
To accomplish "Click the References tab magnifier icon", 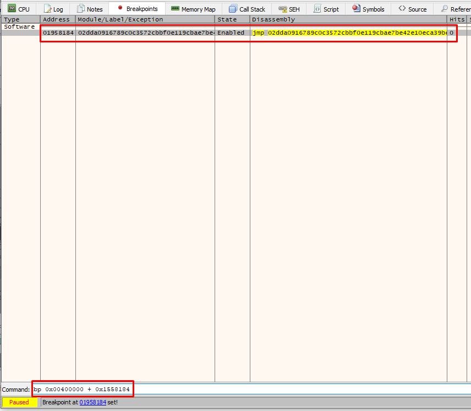I will coord(445,8).
